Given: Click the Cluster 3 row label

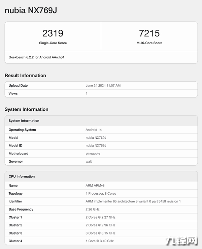Looking at the screenshot, I should 15,233.
